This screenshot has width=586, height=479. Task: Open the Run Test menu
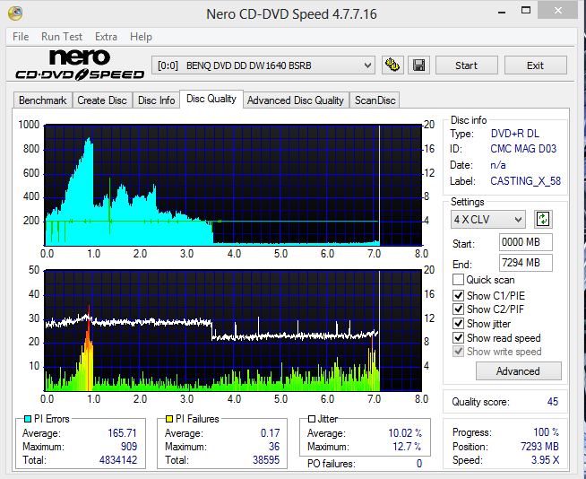[62, 37]
